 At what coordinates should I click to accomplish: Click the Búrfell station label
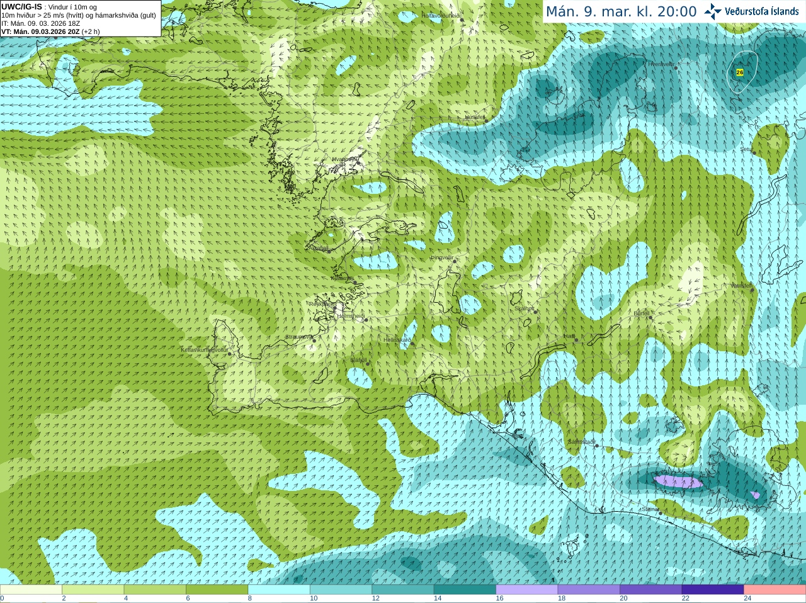click(641, 313)
